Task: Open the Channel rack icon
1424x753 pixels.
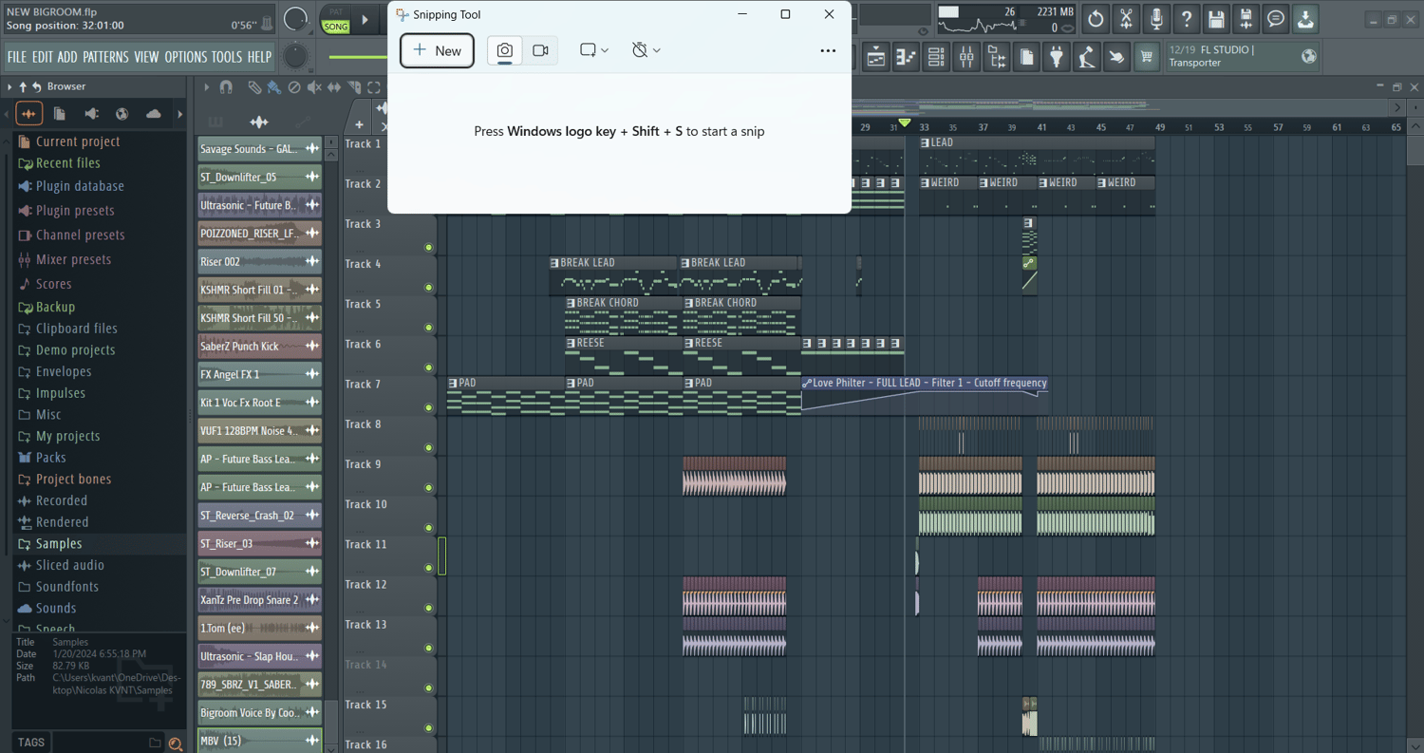Action: (936, 58)
